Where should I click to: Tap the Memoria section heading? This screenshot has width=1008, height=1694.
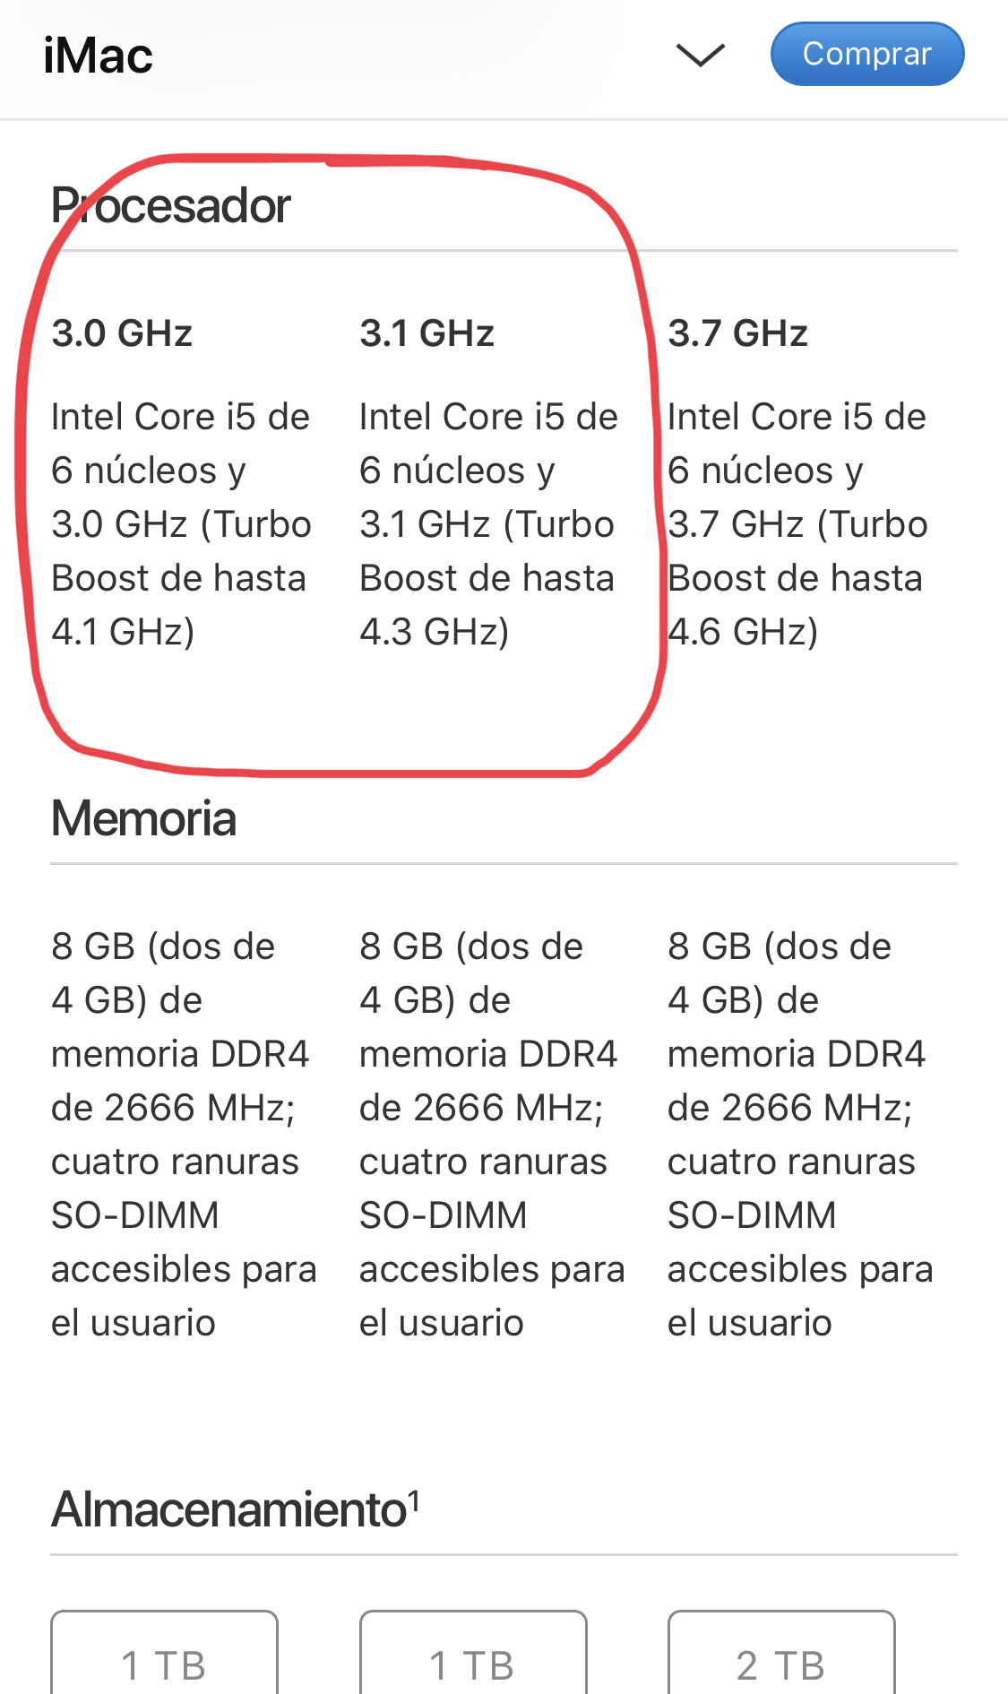[143, 818]
